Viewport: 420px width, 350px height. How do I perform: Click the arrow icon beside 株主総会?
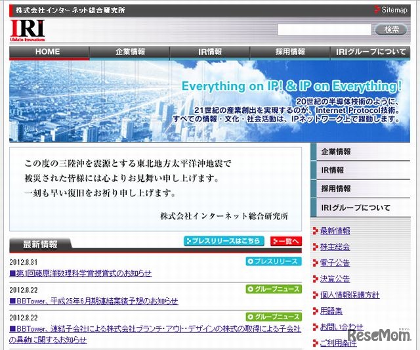click(315, 247)
